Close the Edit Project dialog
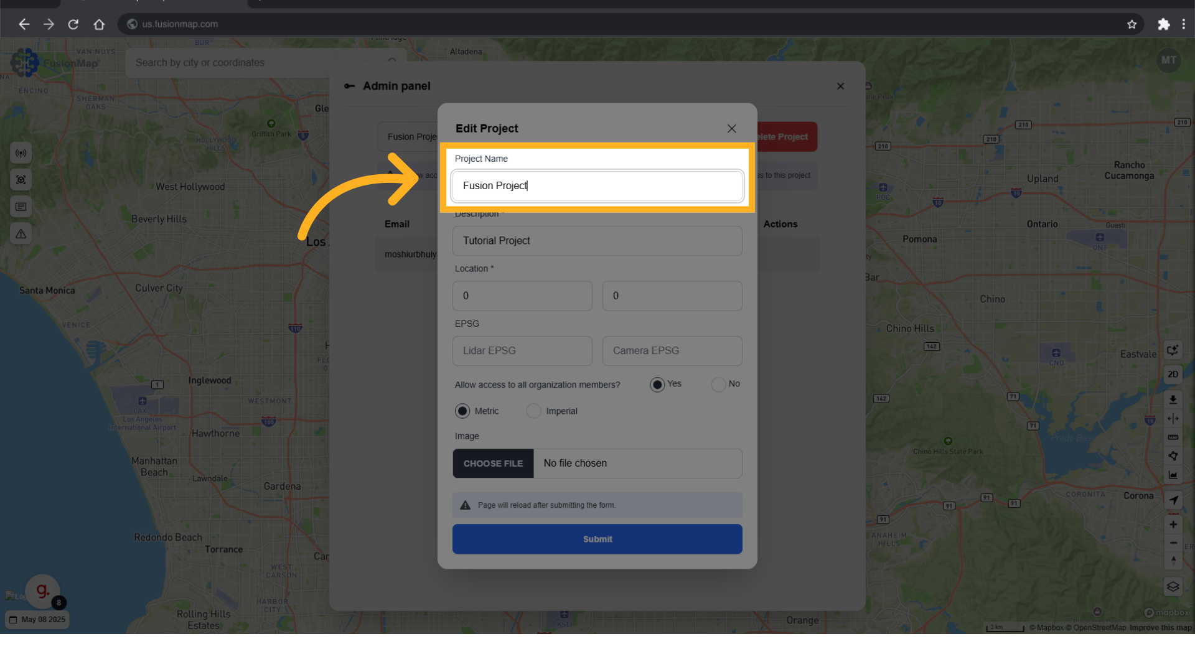 pyautogui.click(x=731, y=129)
